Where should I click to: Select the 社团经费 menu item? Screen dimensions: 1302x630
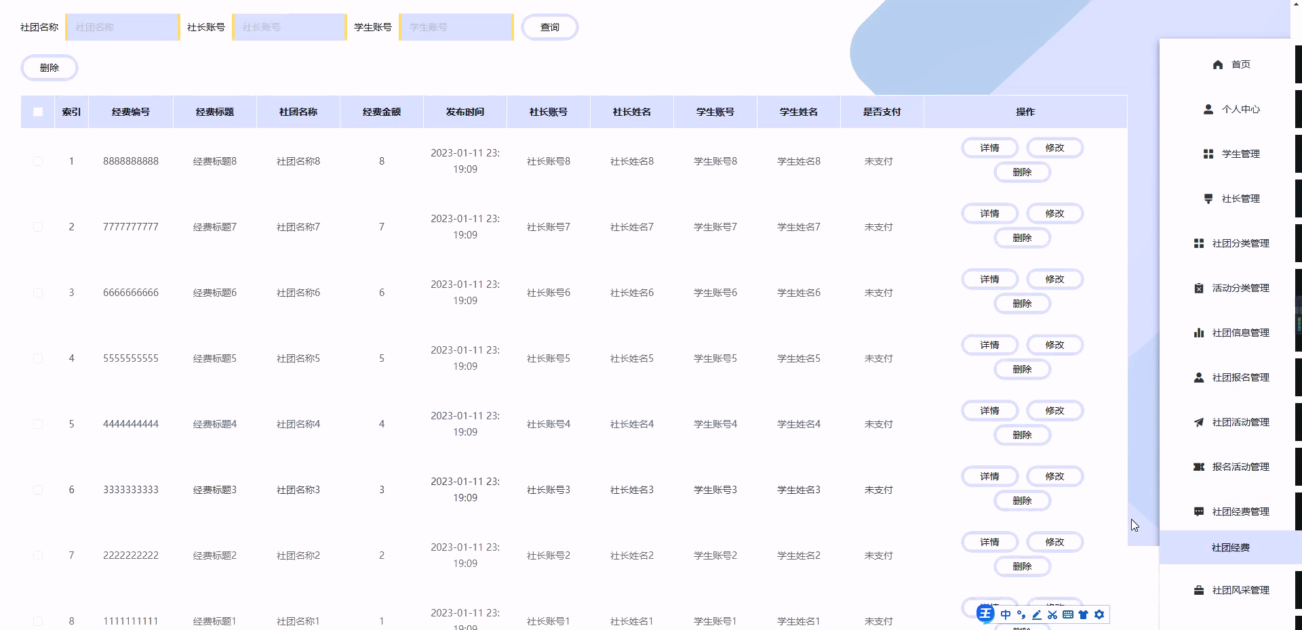point(1231,547)
